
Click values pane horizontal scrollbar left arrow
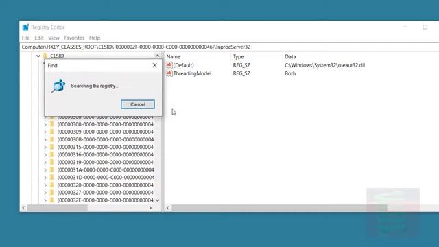167,208
